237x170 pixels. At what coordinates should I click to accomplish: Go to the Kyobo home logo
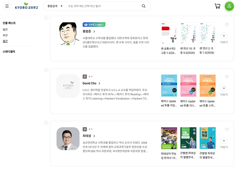(x=27, y=6)
